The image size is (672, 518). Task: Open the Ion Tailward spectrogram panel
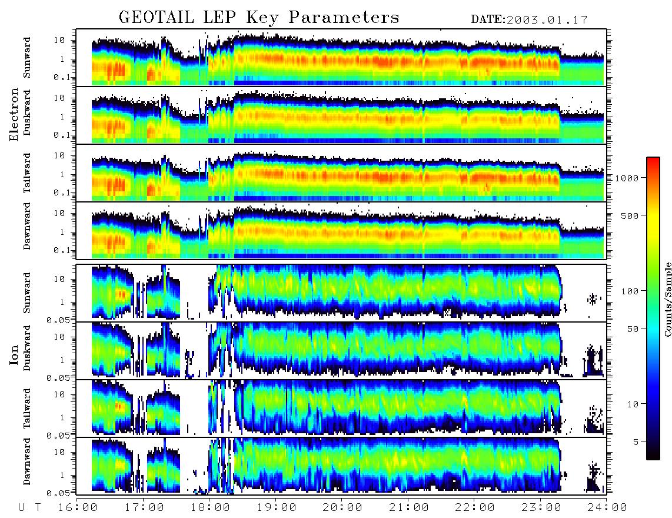click(341, 409)
